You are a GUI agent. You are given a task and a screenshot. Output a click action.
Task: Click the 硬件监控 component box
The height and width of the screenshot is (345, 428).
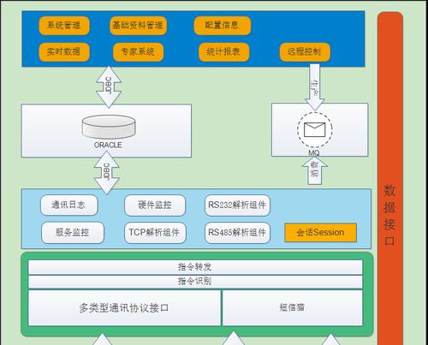click(155, 205)
